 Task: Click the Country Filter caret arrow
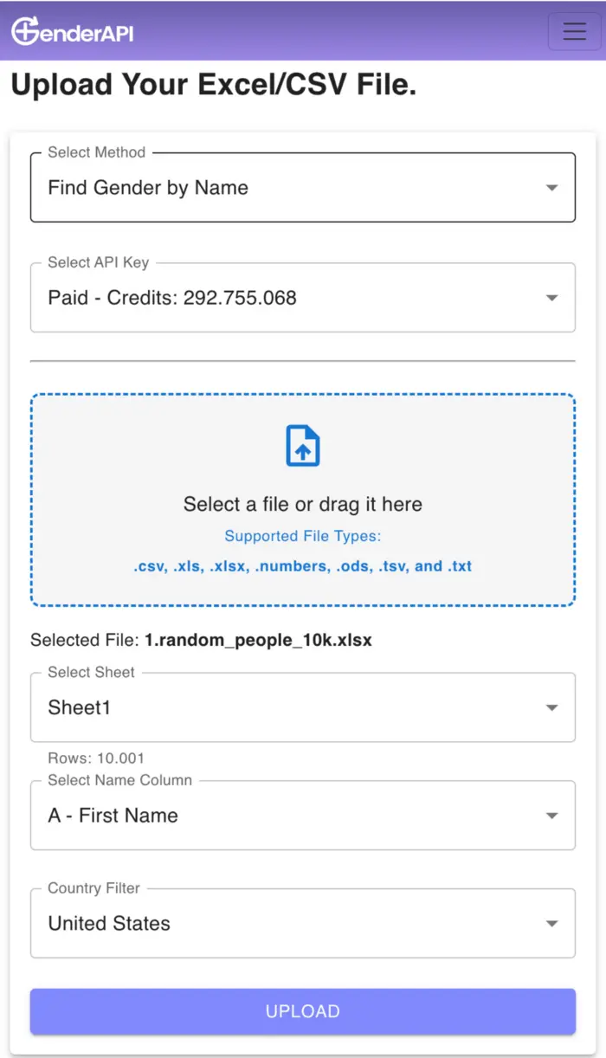point(551,924)
